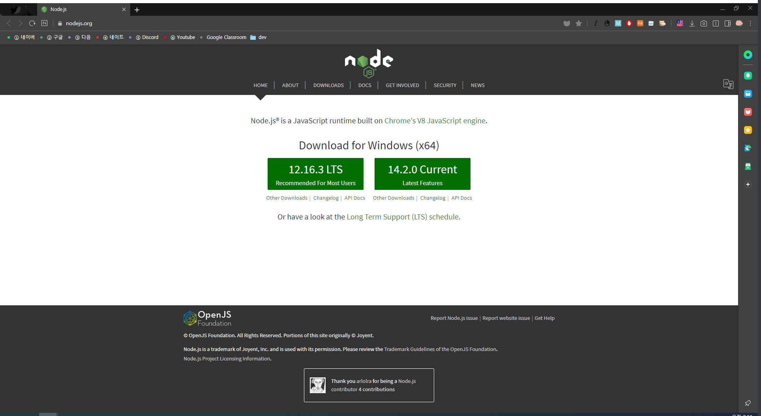Screen dimensions: 761x416
Task: Click Report Node.js issue link
Action: coord(454,318)
